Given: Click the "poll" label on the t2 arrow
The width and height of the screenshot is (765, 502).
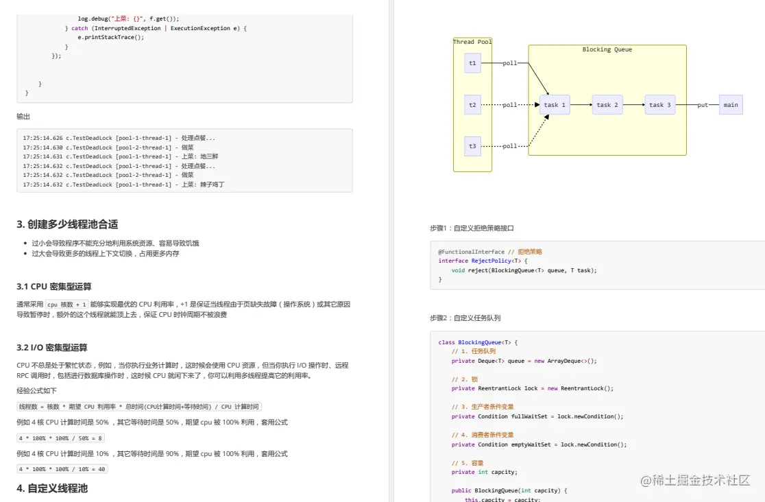Looking at the screenshot, I should [510, 104].
